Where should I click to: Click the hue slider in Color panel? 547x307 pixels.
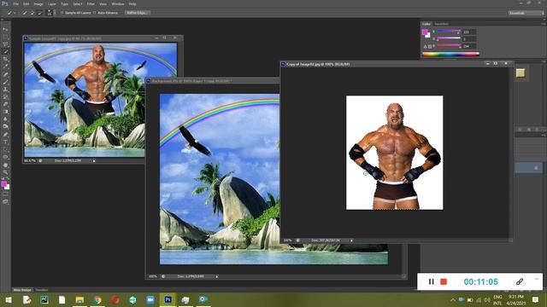click(449, 32)
